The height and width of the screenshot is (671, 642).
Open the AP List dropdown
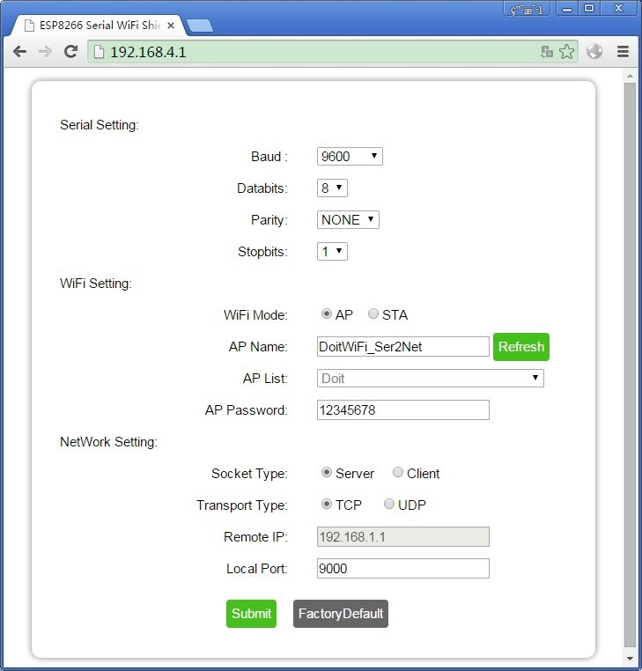430,379
